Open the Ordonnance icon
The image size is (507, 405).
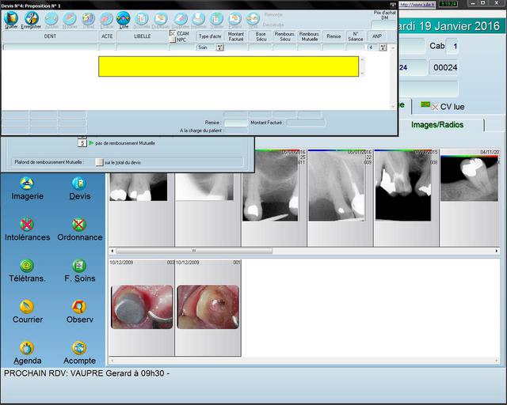coord(79,225)
